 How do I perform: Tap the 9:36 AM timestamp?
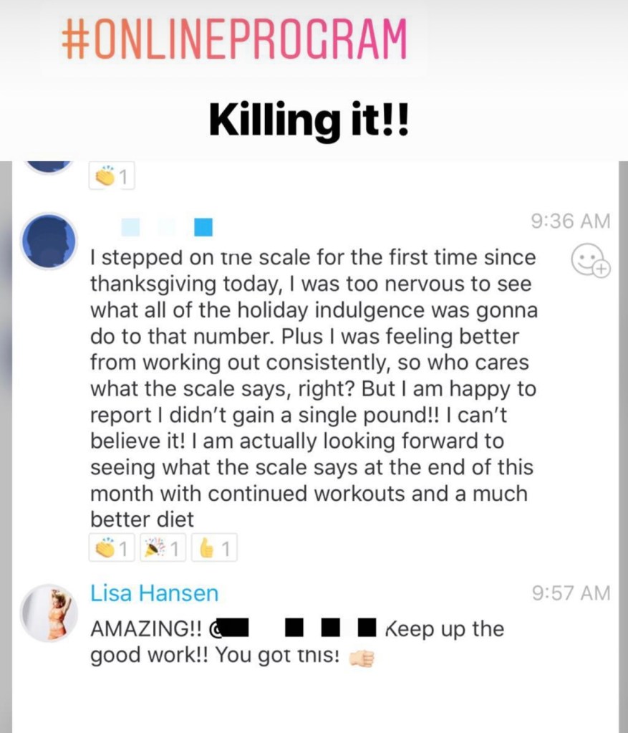571,221
